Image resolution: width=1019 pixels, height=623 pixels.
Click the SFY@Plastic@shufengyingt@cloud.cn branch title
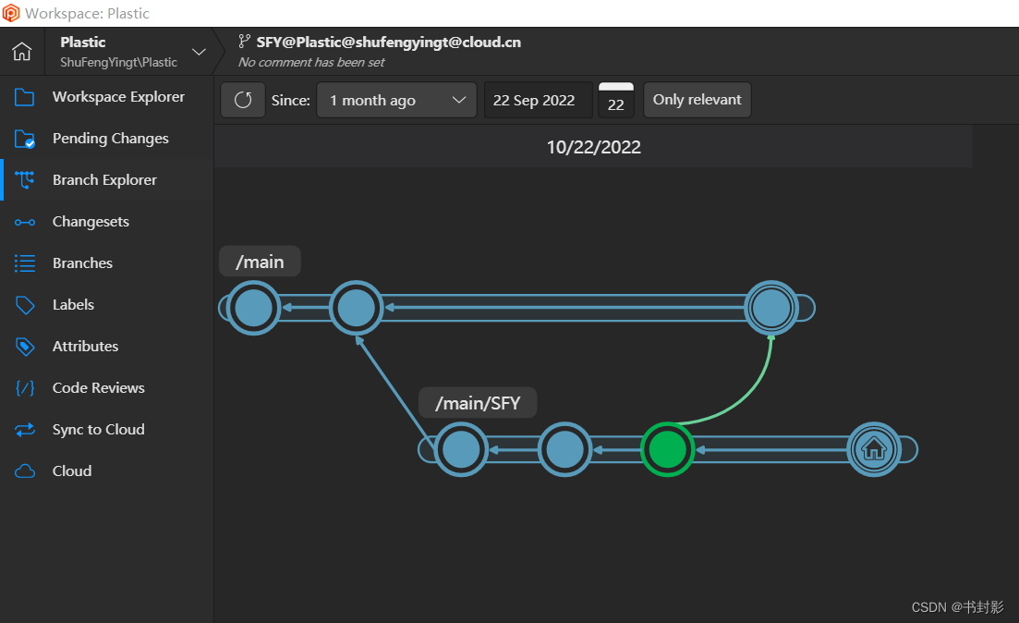(389, 43)
